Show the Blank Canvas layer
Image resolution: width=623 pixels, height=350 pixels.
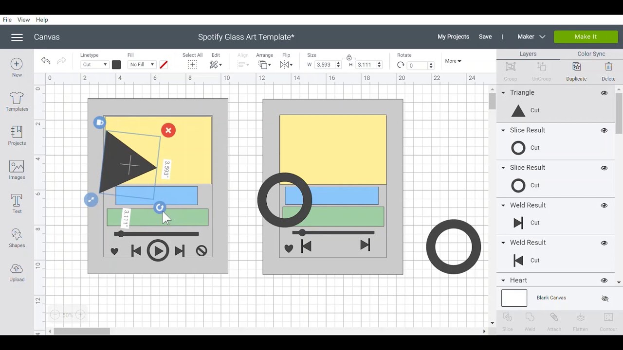tap(605, 298)
